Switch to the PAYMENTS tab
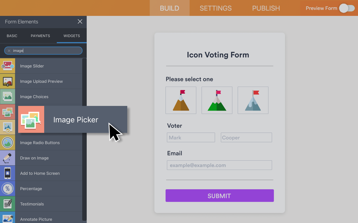The image size is (358, 223). tap(40, 36)
